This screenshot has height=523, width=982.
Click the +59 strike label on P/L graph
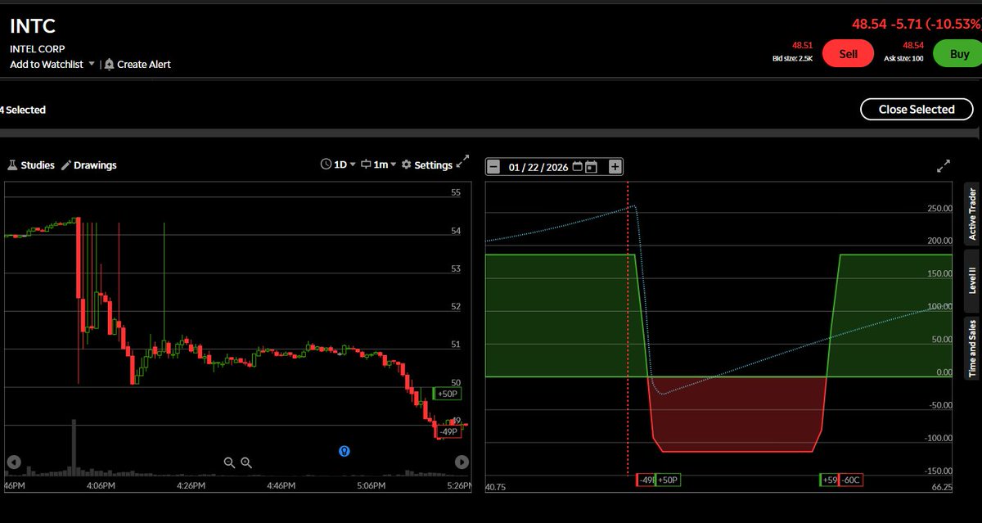click(x=828, y=480)
